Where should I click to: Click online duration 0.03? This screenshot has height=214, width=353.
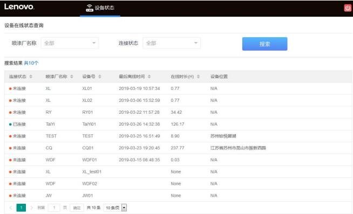click(x=175, y=160)
